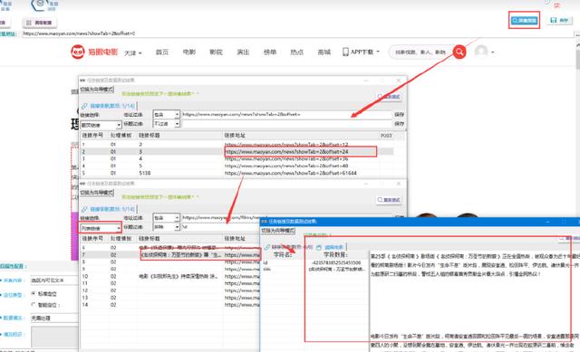This screenshot has width=580, height=352.
Task: Click the hexagon icon in top toolbar
Action: [x=40, y=5]
